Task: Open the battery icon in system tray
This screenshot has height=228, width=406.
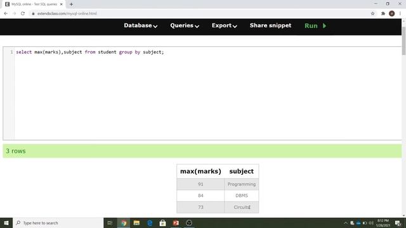Action: click(x=365, y=223)
